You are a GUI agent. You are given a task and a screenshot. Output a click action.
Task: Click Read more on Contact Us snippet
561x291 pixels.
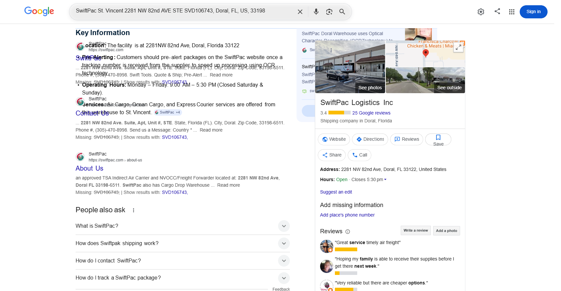pyautogui.click(x=211, y=130)
